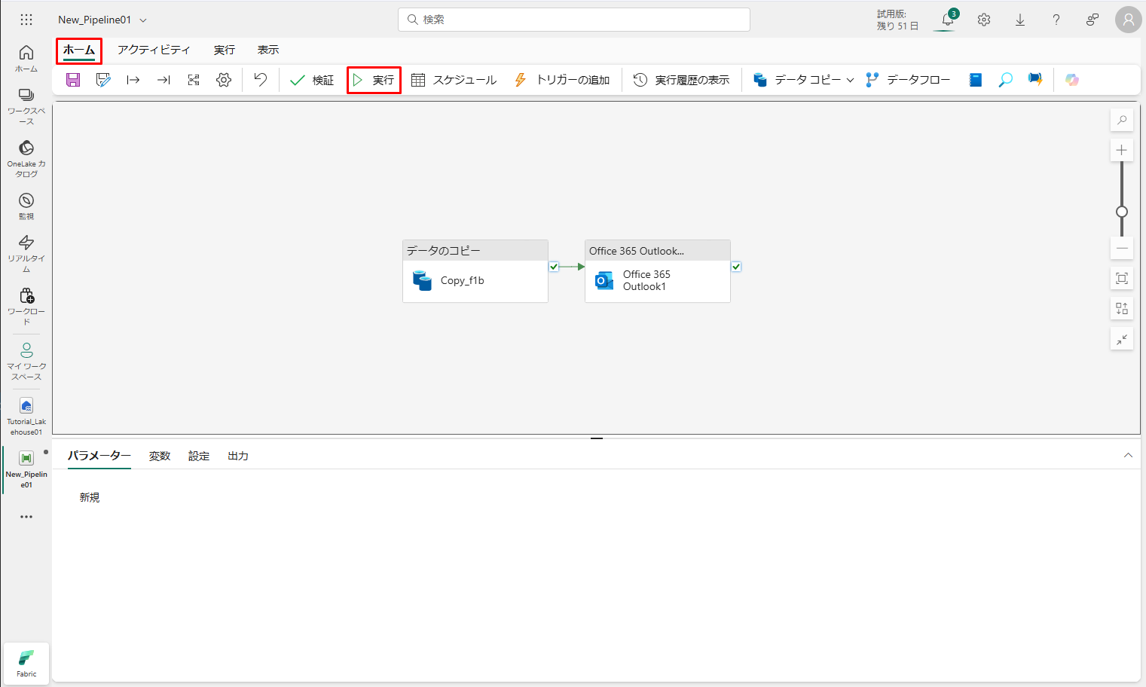The width and height of the screenshot is (1146, 687).
Task: Validate the pipeline with 検証
Action: (x=312, y=80)
